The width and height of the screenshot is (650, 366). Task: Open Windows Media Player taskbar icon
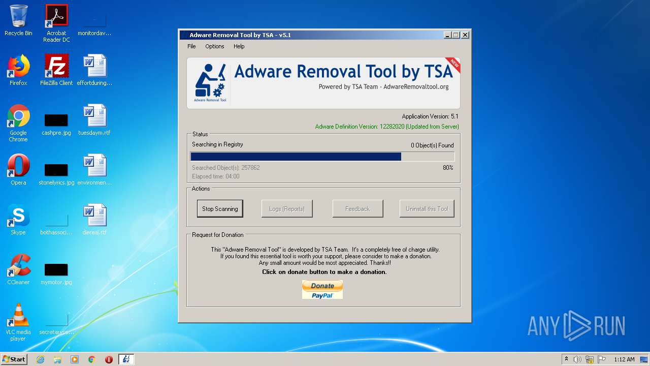[75, 359]
